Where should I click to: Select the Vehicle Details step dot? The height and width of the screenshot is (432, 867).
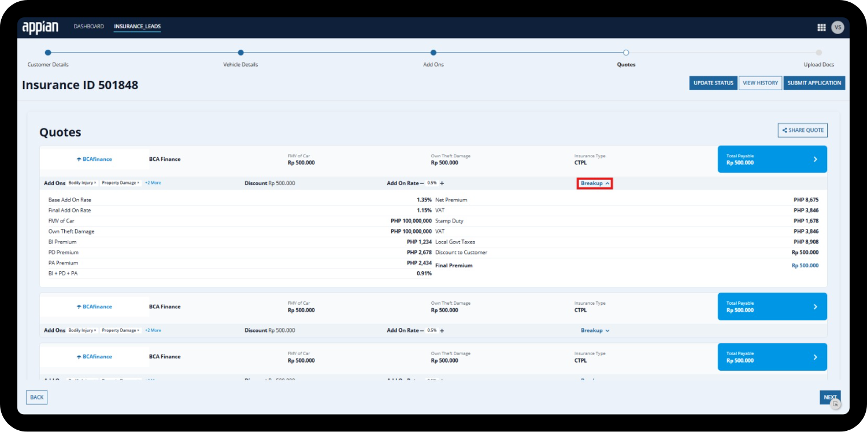tap(240, 53)
